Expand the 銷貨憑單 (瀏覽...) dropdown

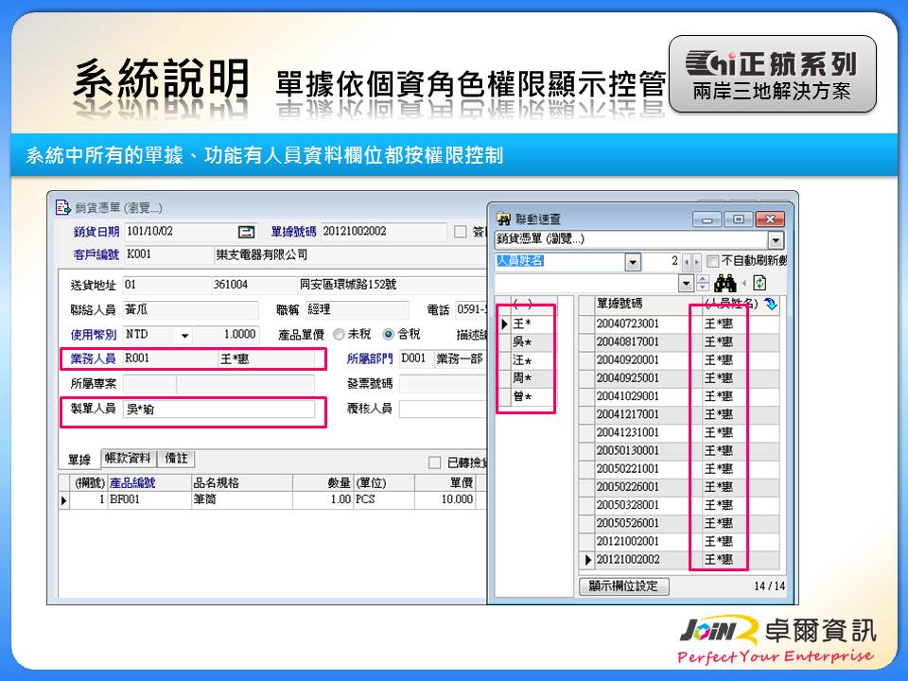[x=776, y=240]
